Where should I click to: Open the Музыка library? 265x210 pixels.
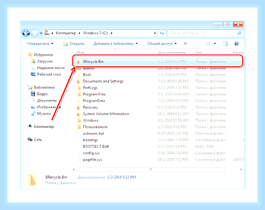click(x=44, y=113)
